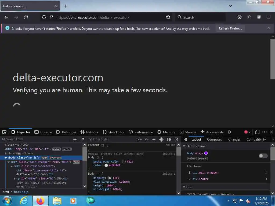Open the Extensions puzzle icon
The height and width of the screenshot is (206, 275).
pos(249,17)
